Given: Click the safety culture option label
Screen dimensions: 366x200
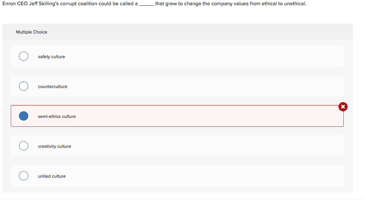Looking at the screenshot, I should (x=51, y=56).
